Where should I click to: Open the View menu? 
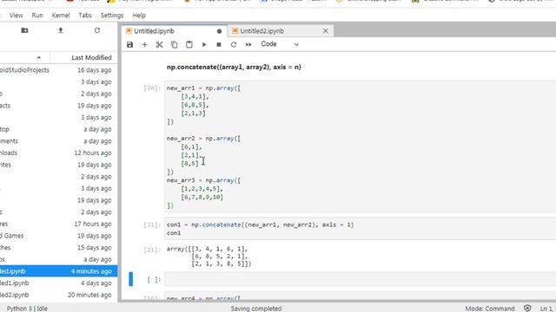pyautogui.click(x=16, y=16)
